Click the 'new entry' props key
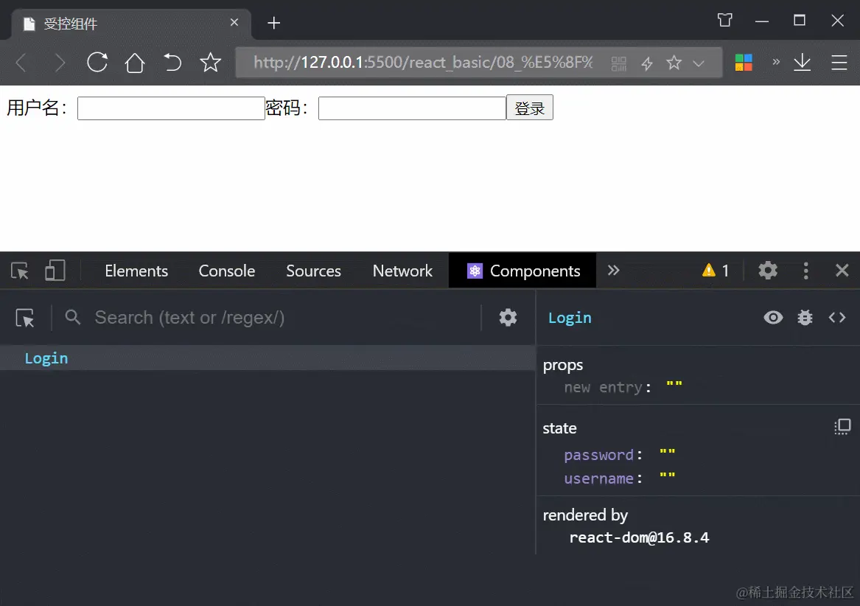This screenshot has width=860, height=606. tap(604, 388)
